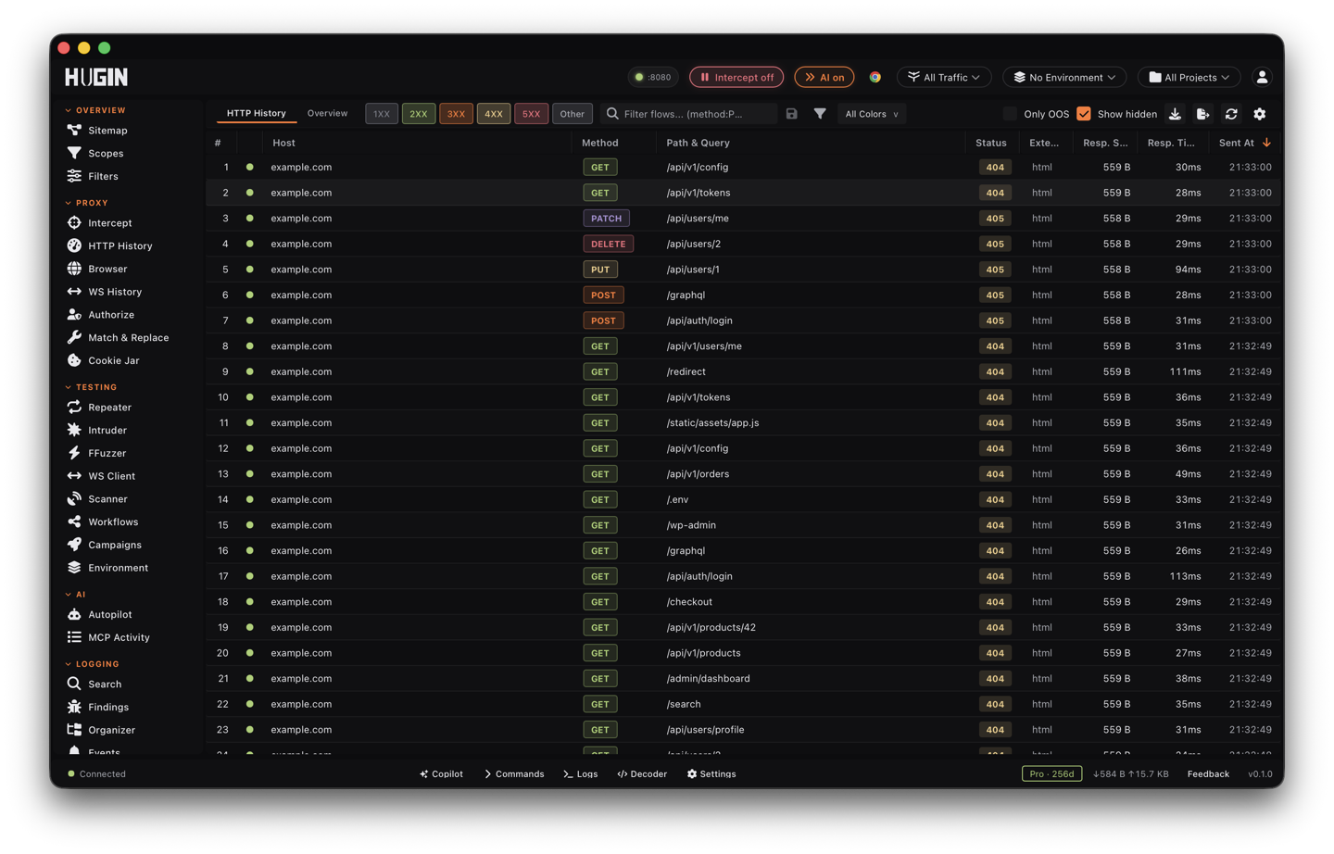
Task: Select the Cookie Jar icon
Action: click(x=74, y=360)
